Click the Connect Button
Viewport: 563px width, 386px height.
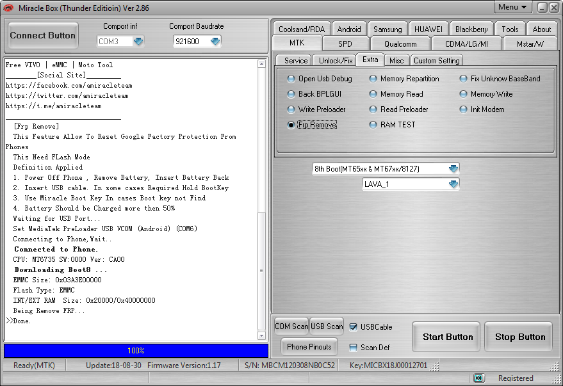coord(43,35)
